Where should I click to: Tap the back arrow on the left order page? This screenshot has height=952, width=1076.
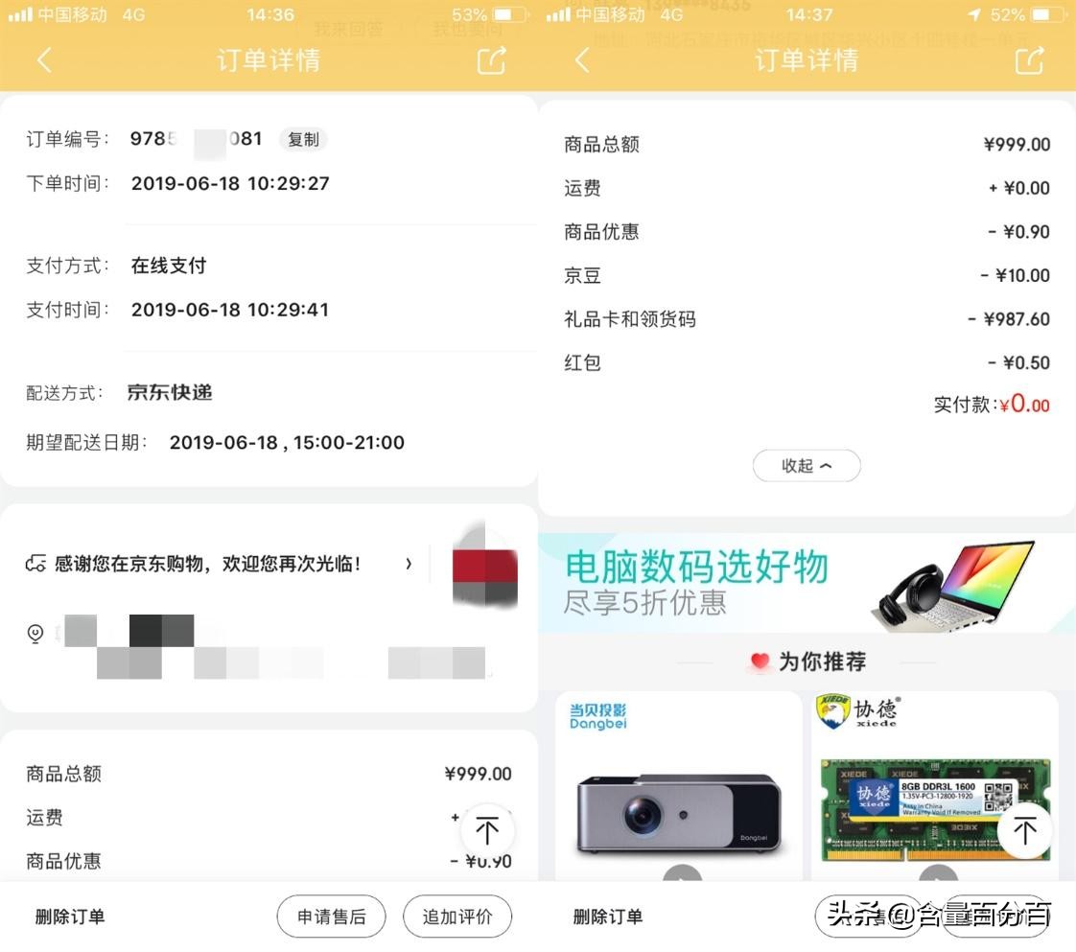pos(45,60)
